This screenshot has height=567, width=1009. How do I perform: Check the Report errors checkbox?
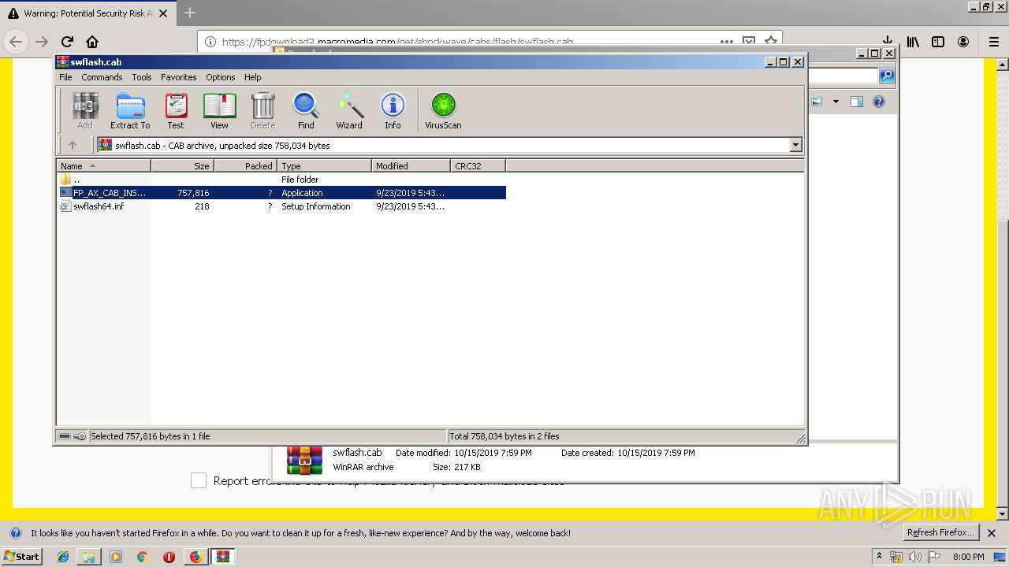pos(199,480)
